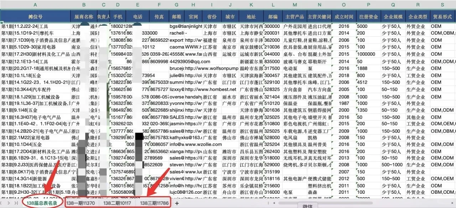Select column K by its header letter
The width and height of the screenshot is (456, 208).
pyautogui.click(x=251, y=5)
